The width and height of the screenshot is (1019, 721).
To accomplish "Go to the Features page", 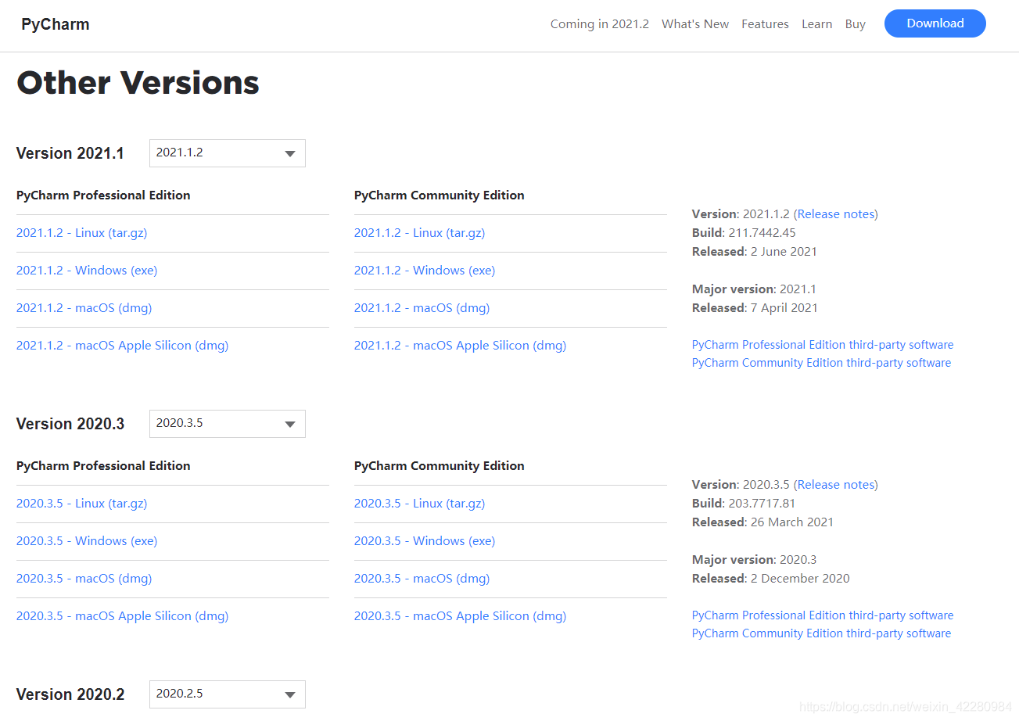I will (x=765, y=24).
